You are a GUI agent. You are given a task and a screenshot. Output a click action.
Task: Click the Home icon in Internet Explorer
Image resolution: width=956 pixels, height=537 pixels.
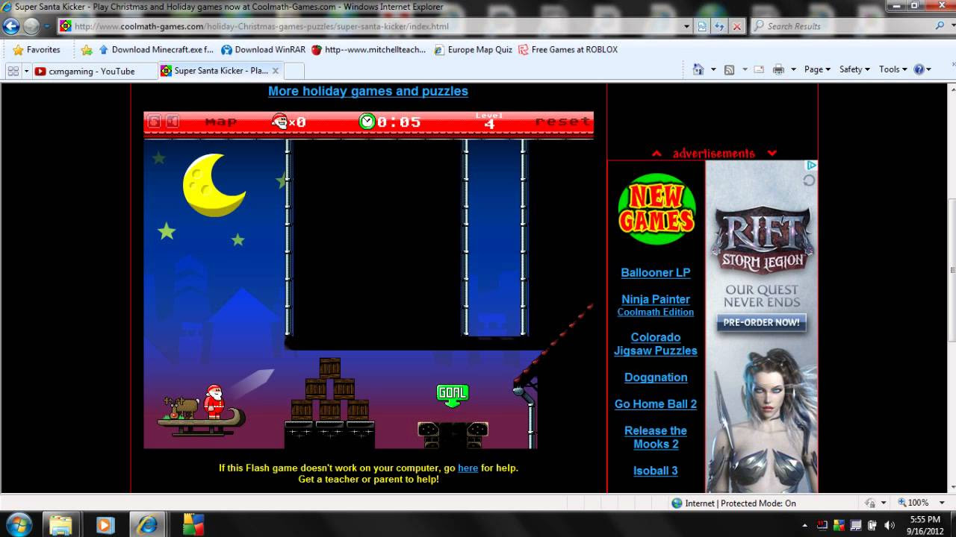(x=699, y=68)
